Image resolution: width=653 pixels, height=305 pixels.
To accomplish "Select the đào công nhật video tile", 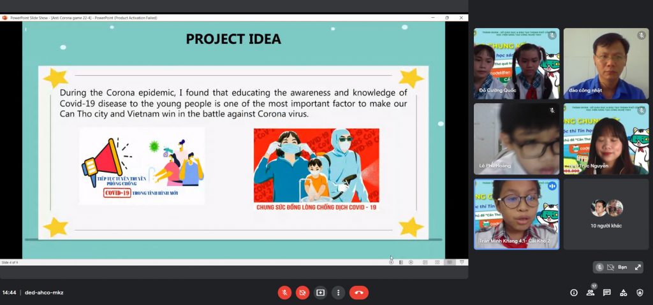I will [x=606, y=64].
